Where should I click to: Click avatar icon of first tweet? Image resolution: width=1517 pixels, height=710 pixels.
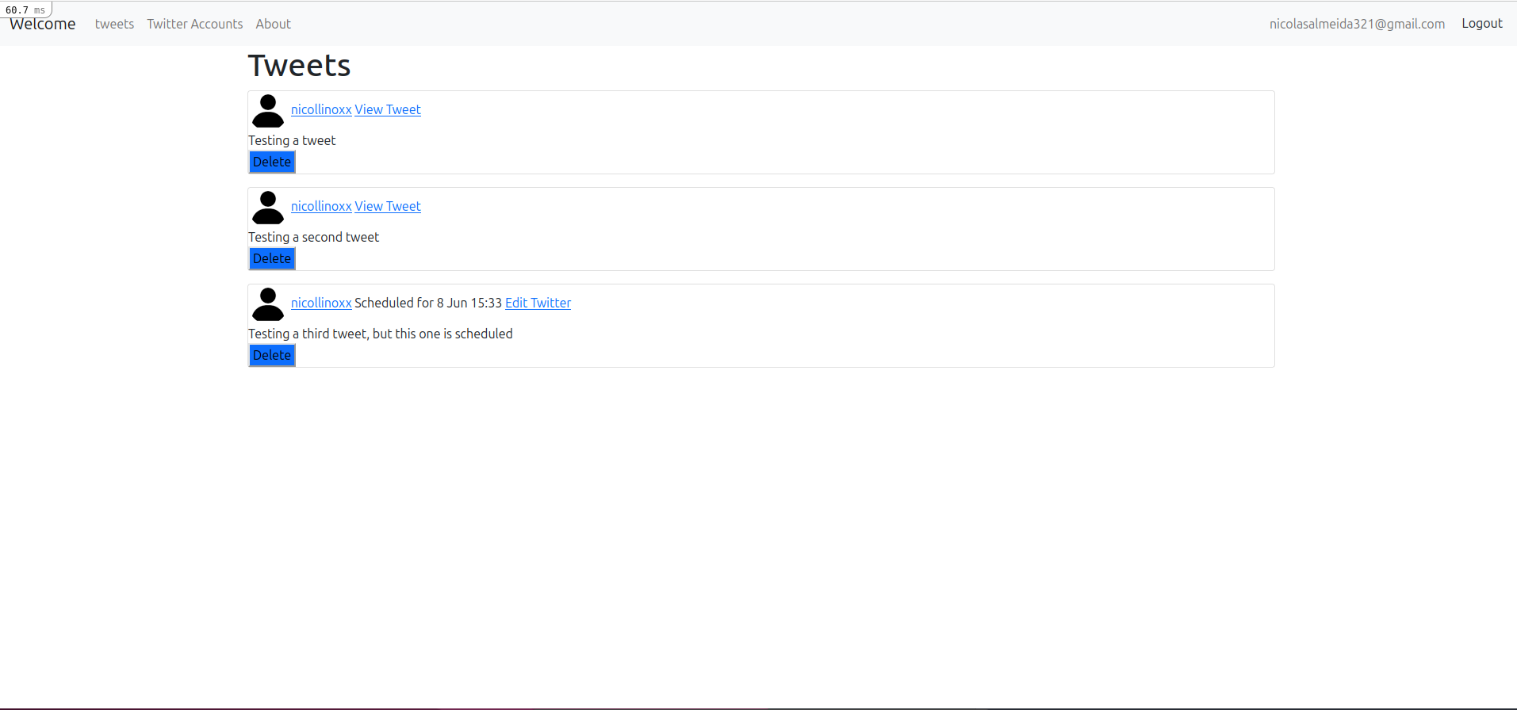268,111
